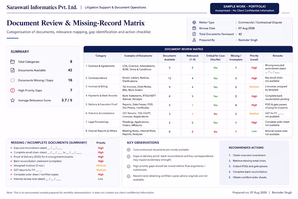This screenshot has width=298, height=199.
Task: Click 'Litigation Support & Document Operations' subtitle
Action: click(x=115, y=7)
